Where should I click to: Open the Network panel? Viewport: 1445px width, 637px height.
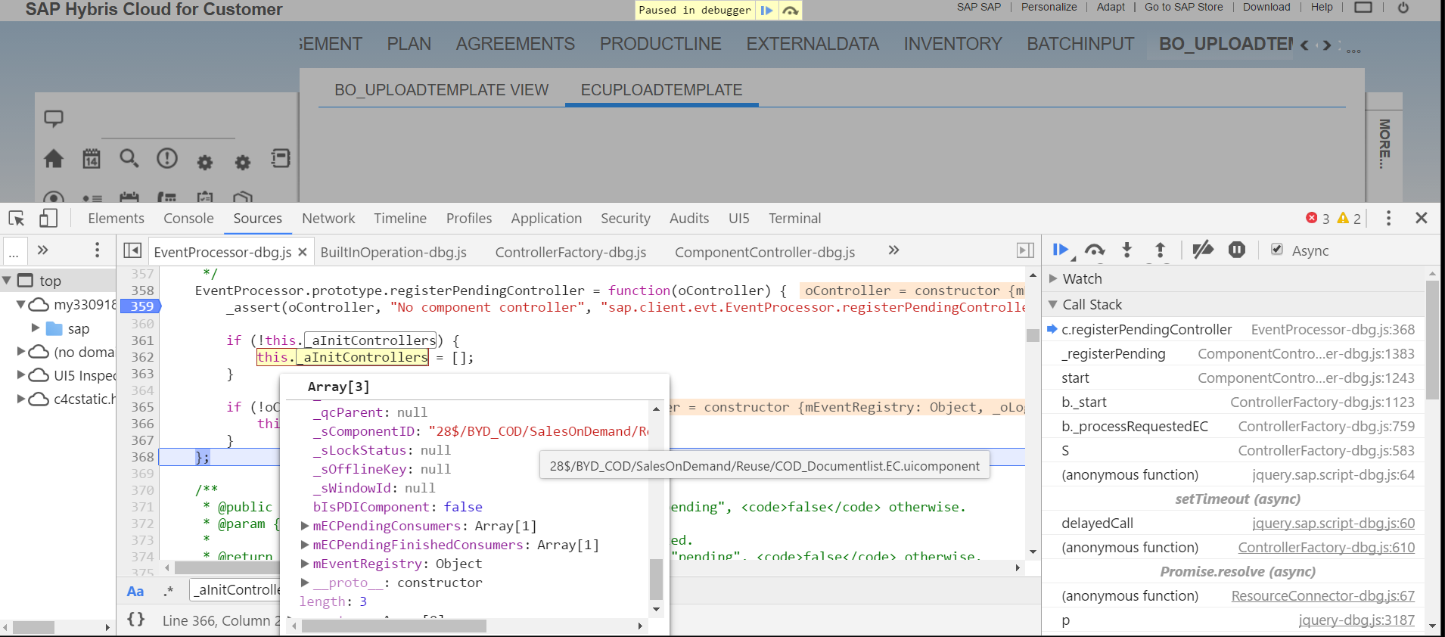tap(328, 219)
